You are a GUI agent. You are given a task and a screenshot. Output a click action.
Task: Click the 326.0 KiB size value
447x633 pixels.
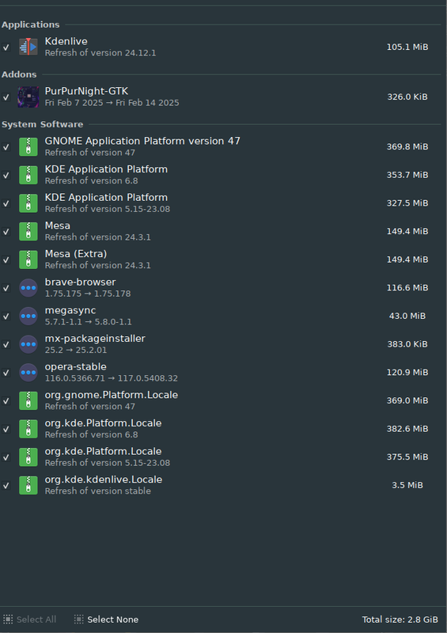(407, 97)
